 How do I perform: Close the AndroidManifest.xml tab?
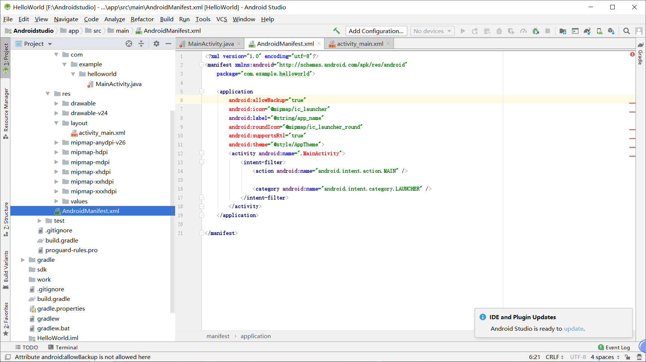[x=319, y=44]
